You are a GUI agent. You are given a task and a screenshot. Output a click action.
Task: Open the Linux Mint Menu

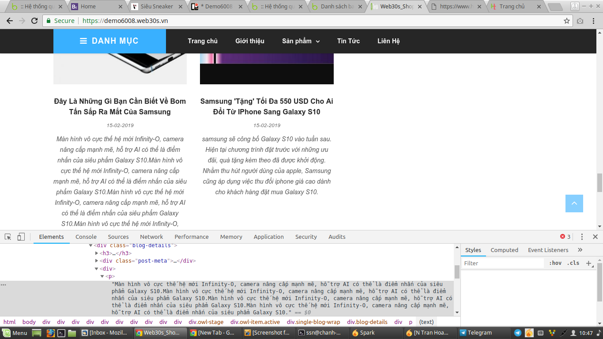click(15, 333)
